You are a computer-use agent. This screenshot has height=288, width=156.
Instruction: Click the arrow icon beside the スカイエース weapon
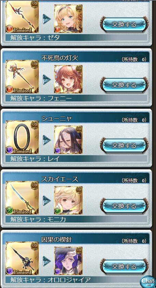47,200
